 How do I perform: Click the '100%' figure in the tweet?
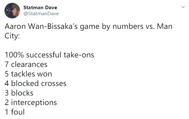click(x=14, y=55)
